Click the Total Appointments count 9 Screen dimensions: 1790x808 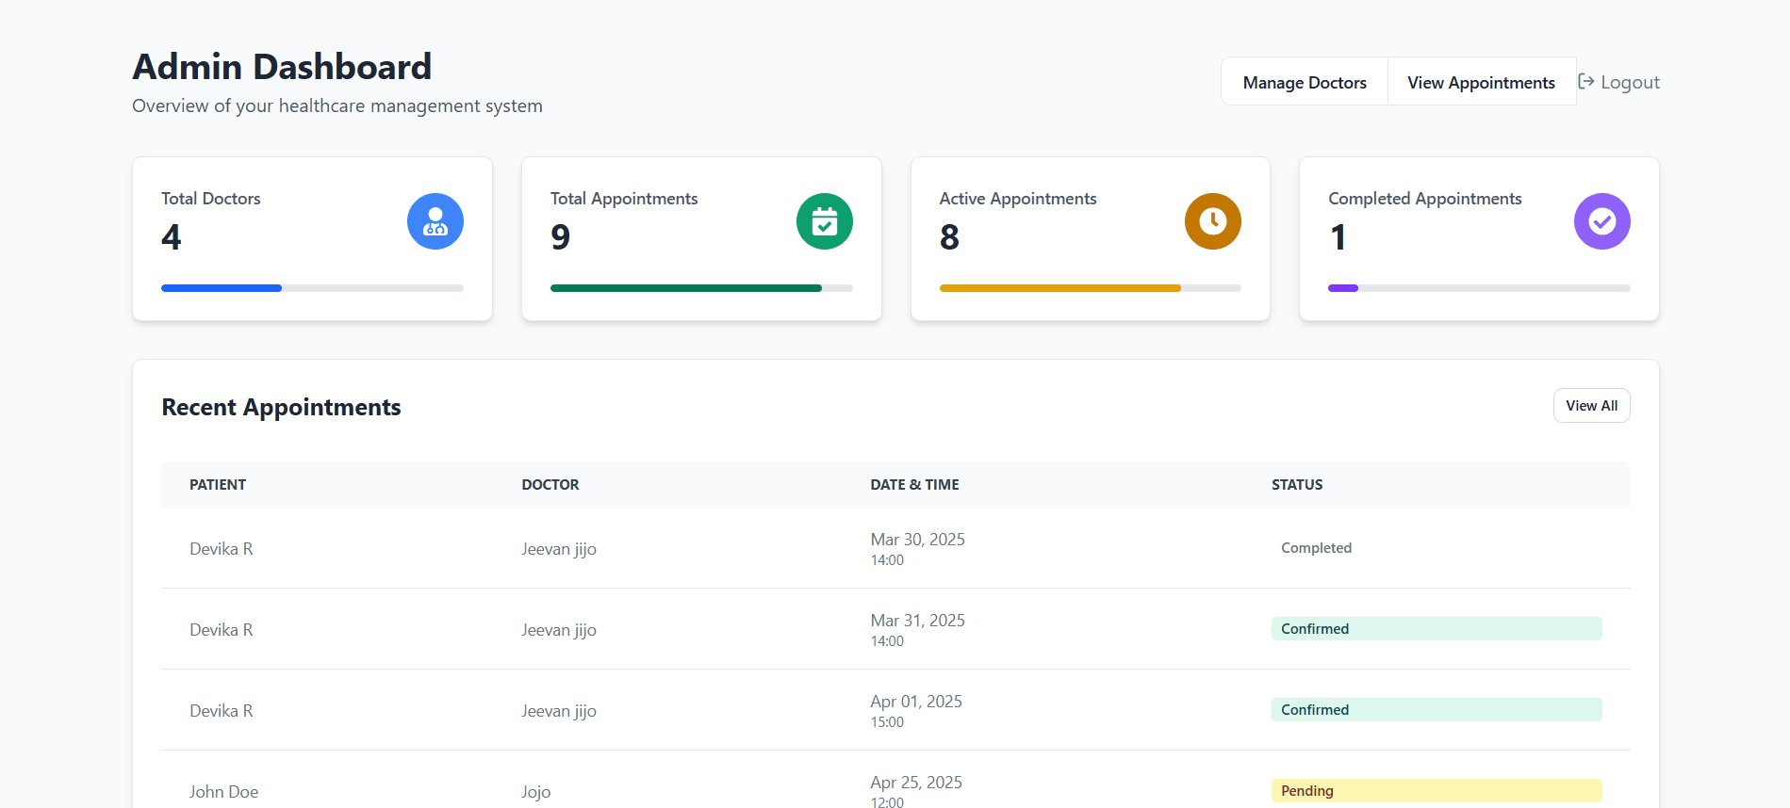coord(561,237)
